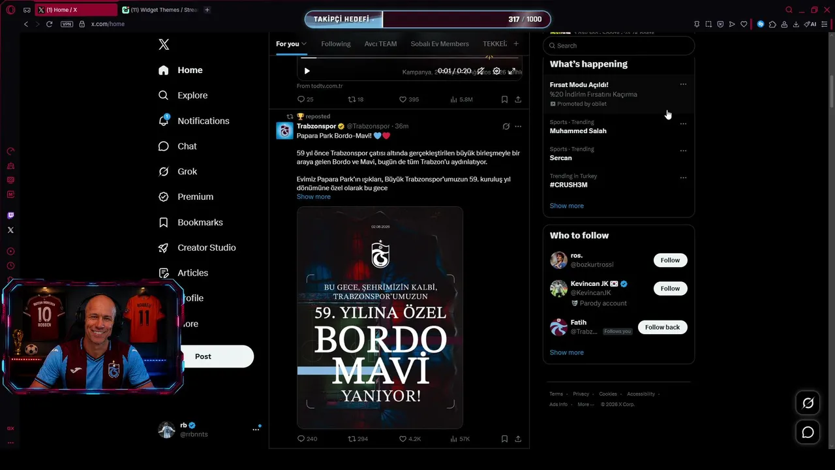The height and width of the screenshot is (470, 835).
Task: Add a timeline tab with plus button
Action: tap(516, 44)
